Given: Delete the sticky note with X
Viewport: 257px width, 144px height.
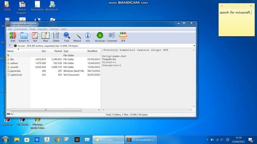Looking at the screenshot, I should [x=251, y=6].
